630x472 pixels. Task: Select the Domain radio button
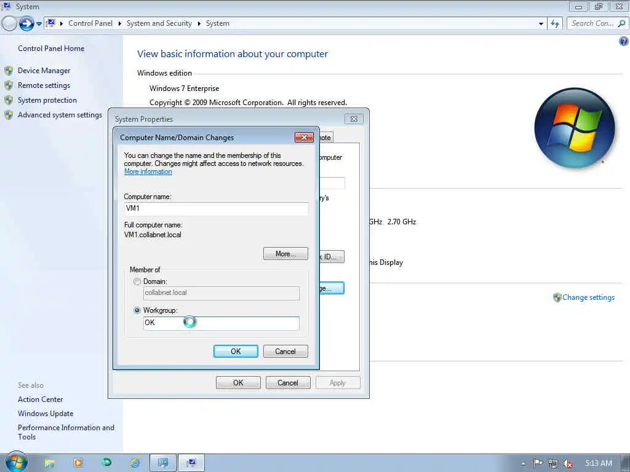coord(137,281)
